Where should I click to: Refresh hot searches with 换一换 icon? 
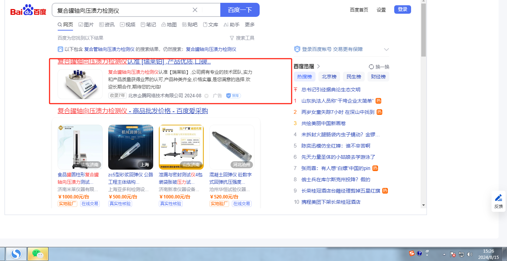pos(371,67)
